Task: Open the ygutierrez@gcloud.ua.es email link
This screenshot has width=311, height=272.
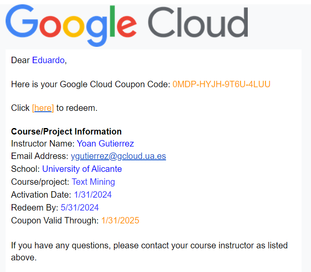Action: point(118,156)
